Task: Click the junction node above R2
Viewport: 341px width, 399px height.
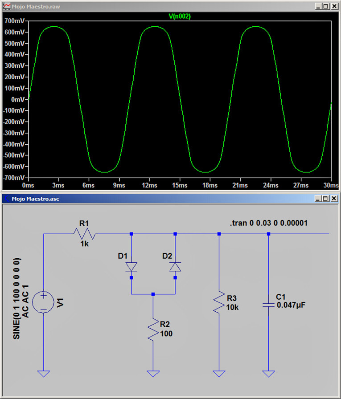Action: tap(153, 294)
